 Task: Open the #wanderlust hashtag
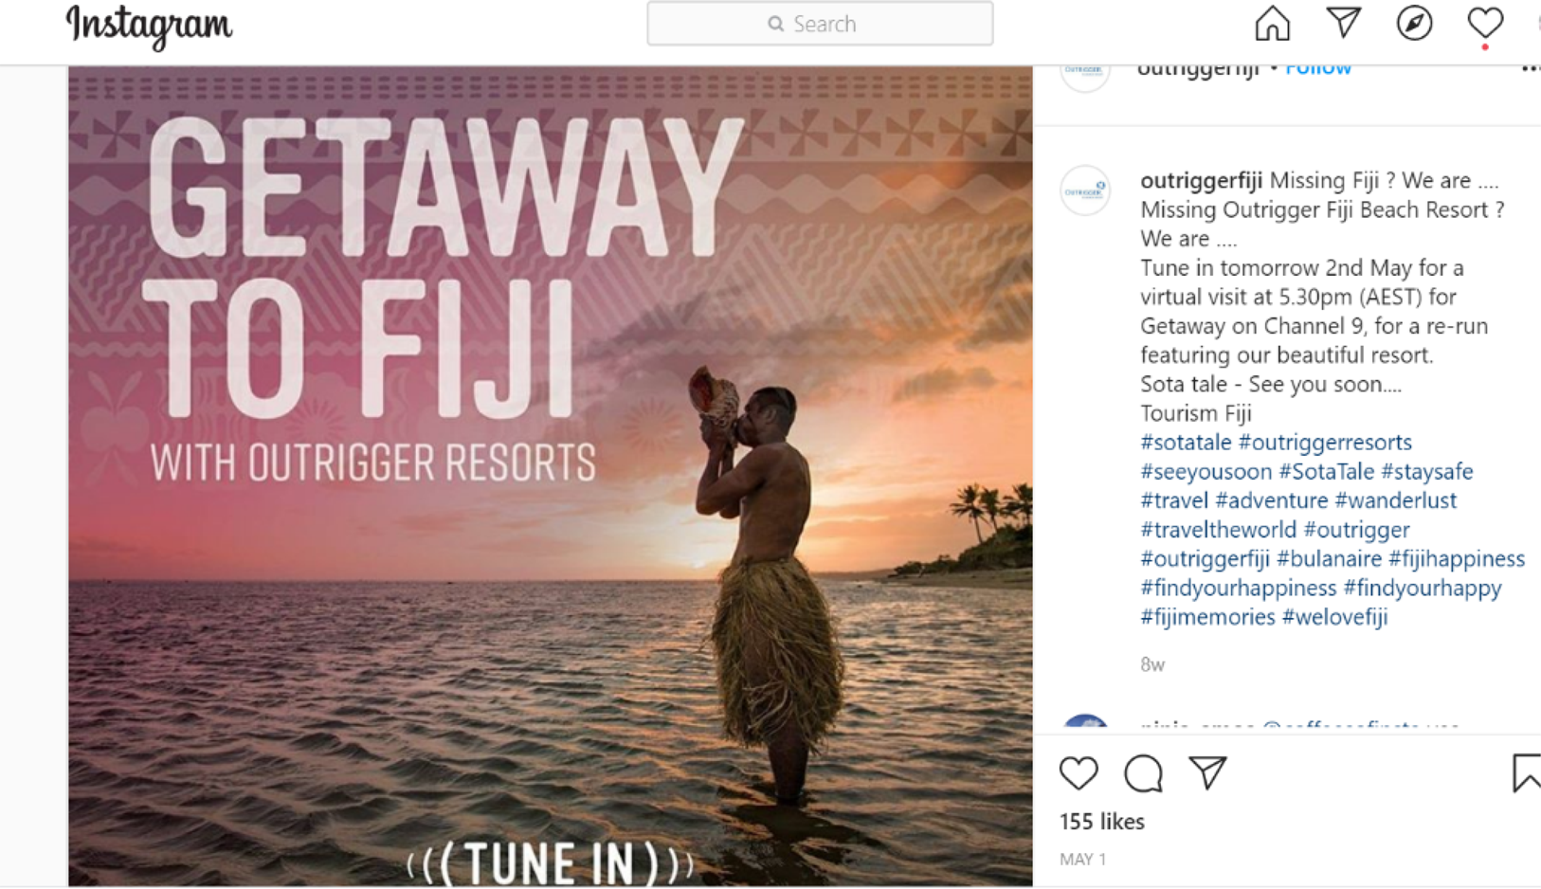[1395, 499]
